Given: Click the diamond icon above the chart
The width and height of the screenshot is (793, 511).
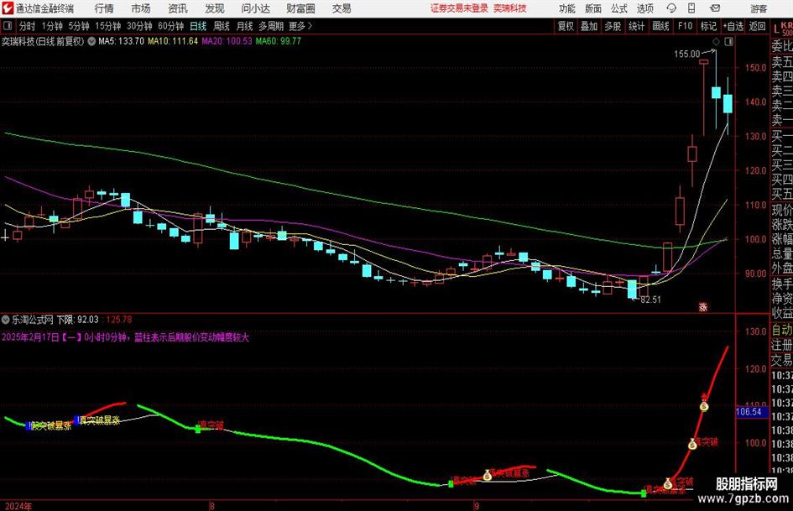Looking at the screenshot, I should pos(716,41).
